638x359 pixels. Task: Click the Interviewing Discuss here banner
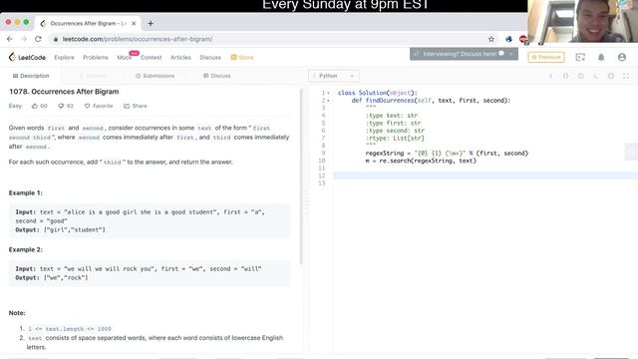pos(464,54)
